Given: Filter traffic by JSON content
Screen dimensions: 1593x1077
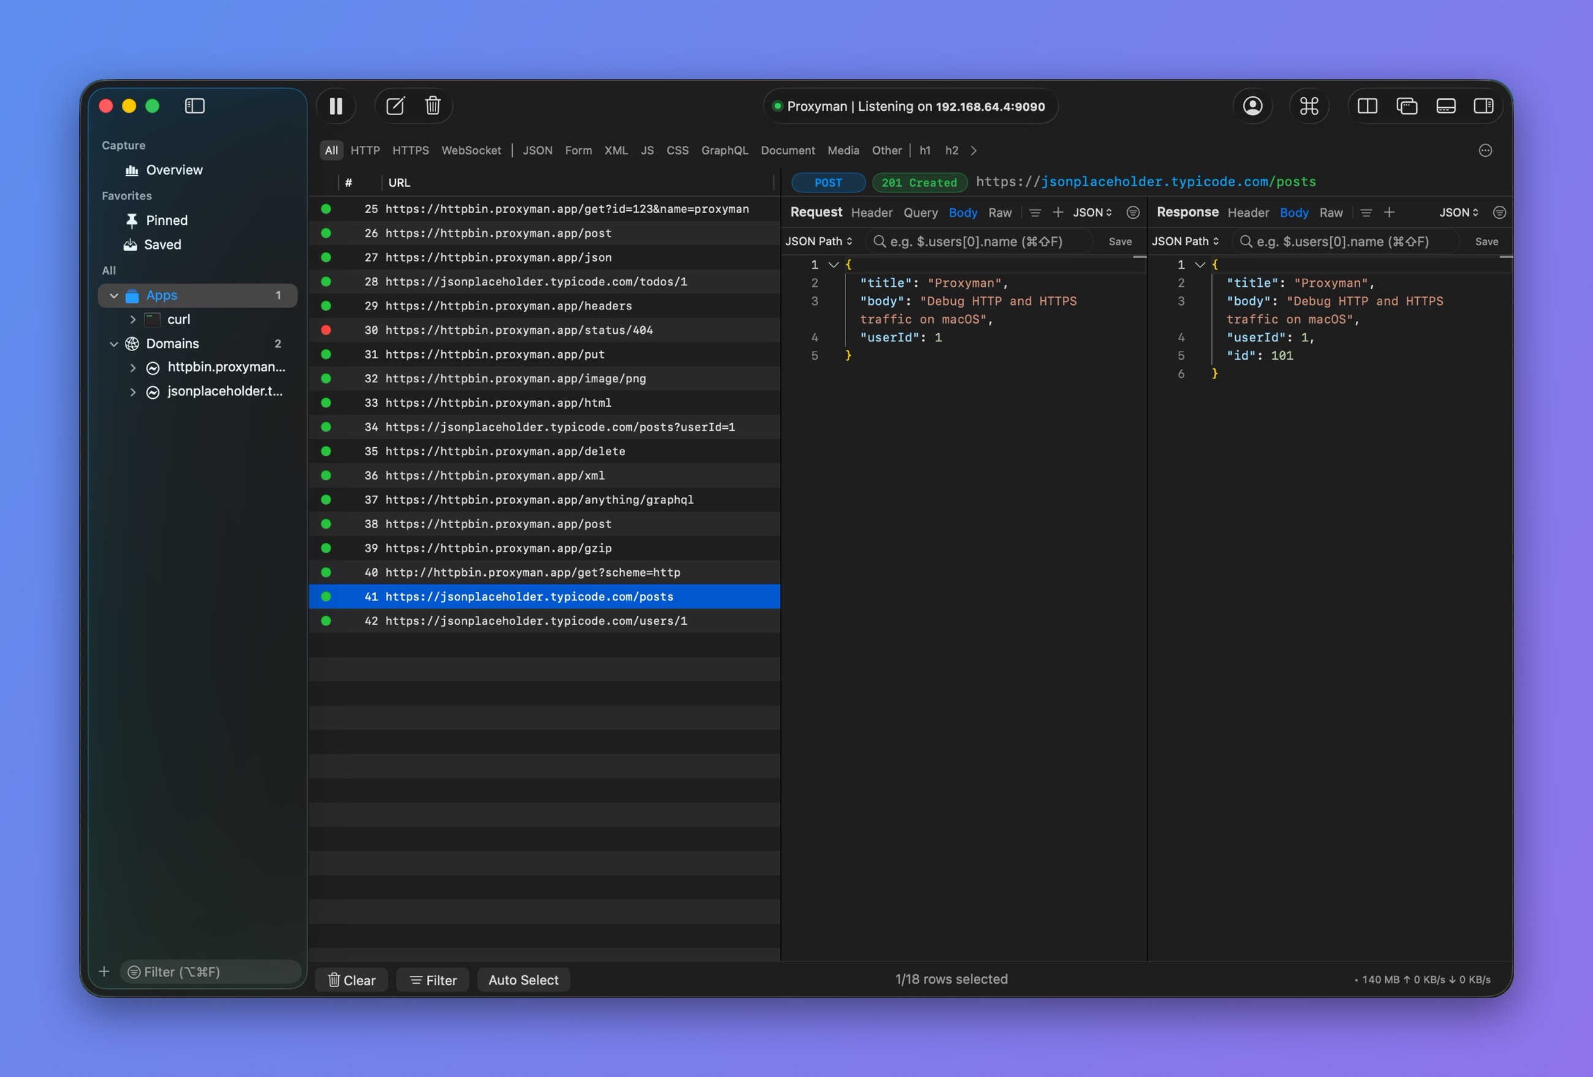Looking at the screenshot, I should click(537, 151).
